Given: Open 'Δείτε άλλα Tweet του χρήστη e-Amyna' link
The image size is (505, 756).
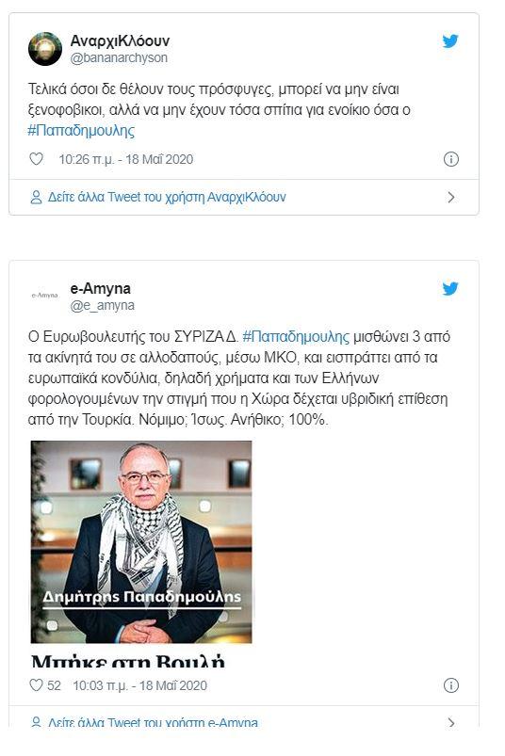Looking at the screenshot, I should point(153,722).
